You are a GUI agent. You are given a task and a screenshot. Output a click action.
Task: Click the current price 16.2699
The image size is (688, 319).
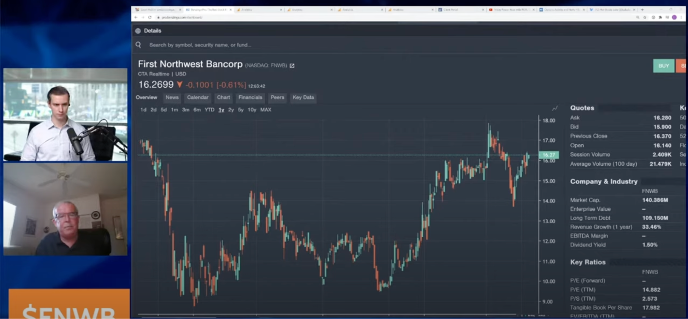[x=156, y=85]
